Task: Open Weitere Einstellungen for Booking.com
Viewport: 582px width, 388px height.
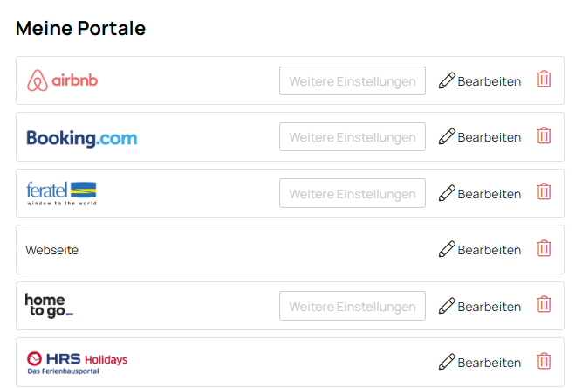Action: 353,137
